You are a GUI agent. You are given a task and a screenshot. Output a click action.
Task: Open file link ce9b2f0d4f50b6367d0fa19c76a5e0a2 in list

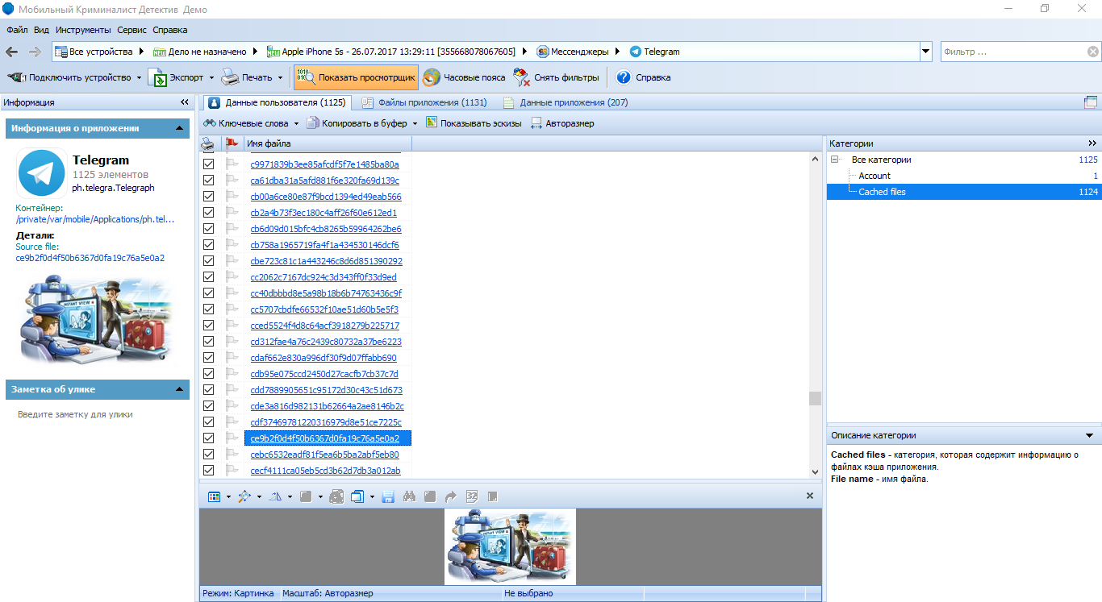click(x=325, y=438)
